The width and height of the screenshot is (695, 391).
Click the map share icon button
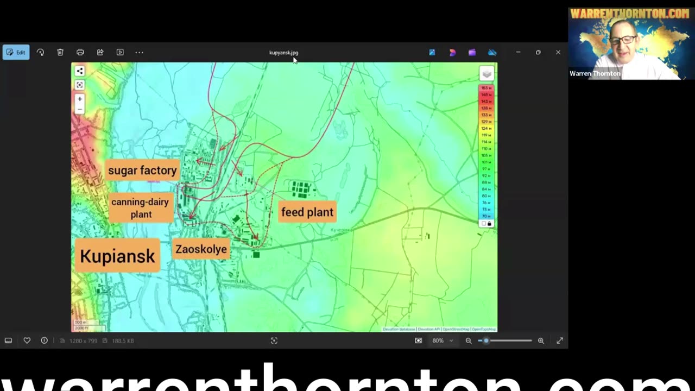80,71
